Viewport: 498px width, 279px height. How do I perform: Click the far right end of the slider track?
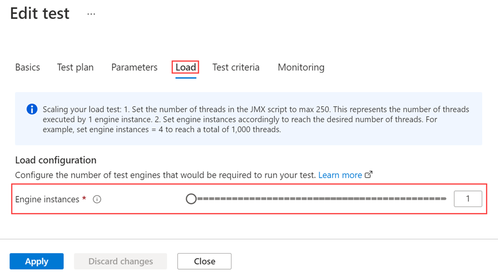click(x=444, y=199)
